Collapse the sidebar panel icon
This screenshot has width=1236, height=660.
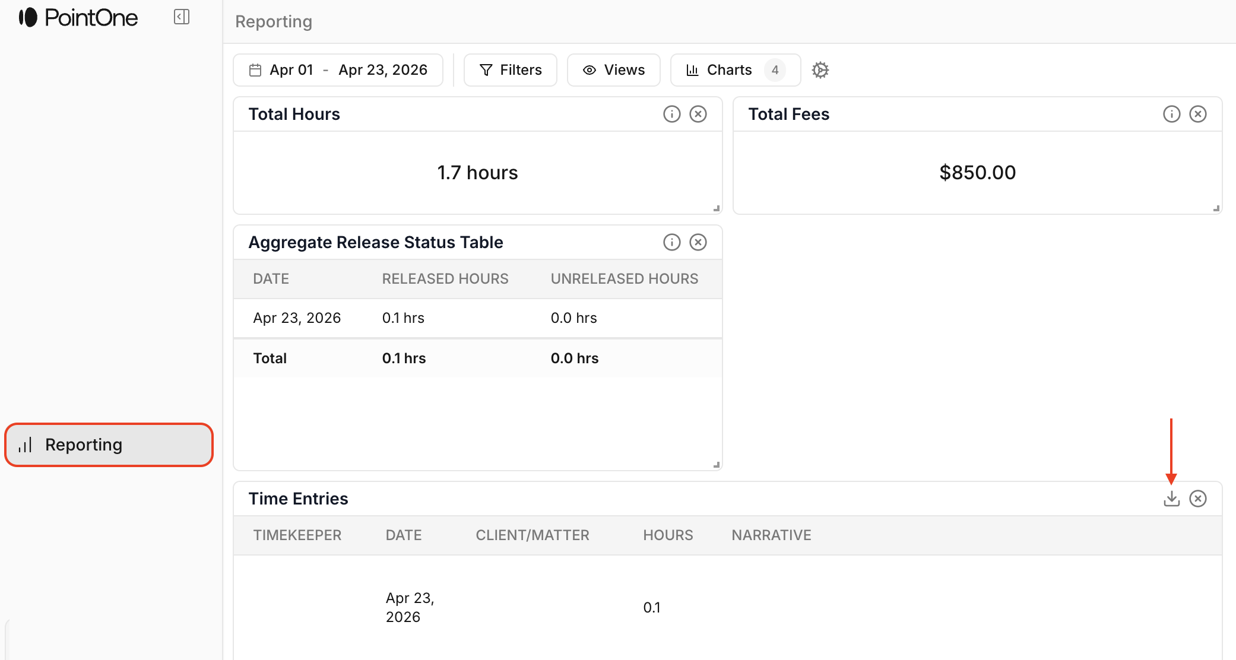[x=182, y=17]
